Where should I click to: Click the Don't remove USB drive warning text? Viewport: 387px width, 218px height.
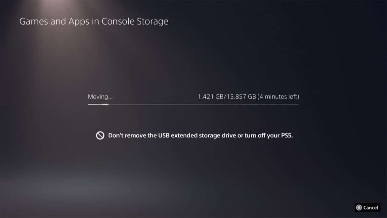coord(200,136)
